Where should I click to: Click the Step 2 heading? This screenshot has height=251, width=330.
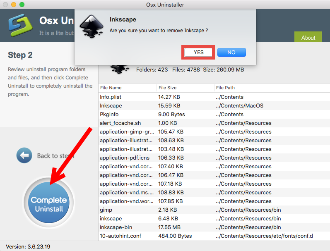tap(20, 55)
